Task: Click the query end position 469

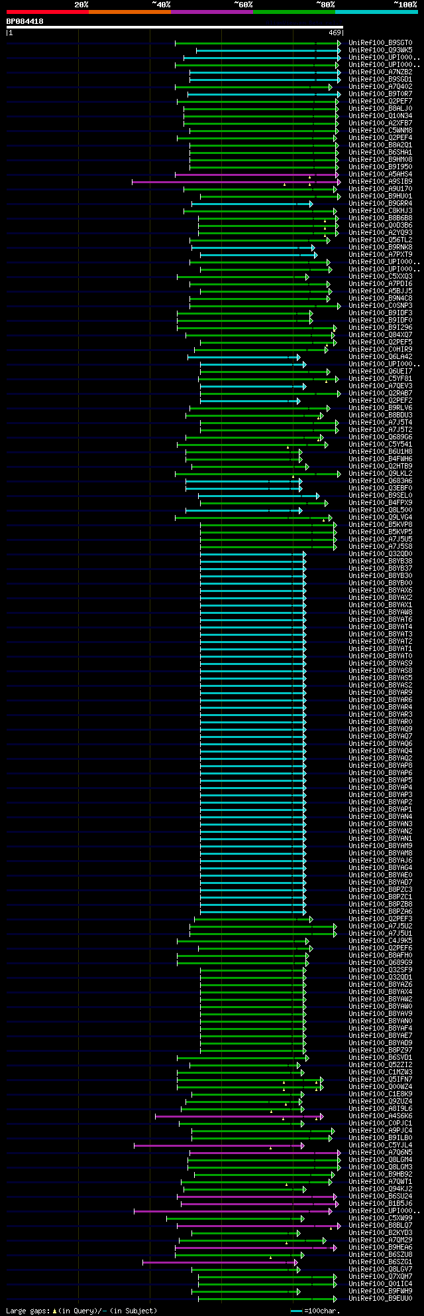Action: (335, 33)
